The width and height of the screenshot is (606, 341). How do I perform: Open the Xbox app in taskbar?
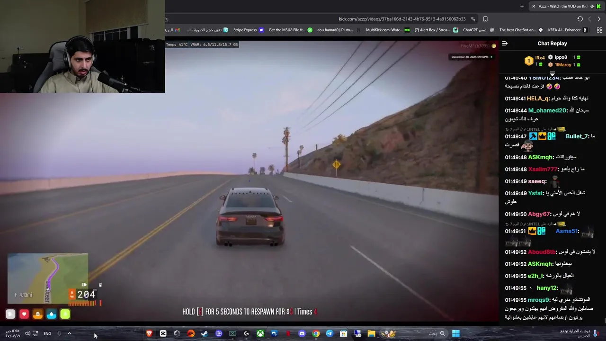pyautogui.click(x=260, y=333)
